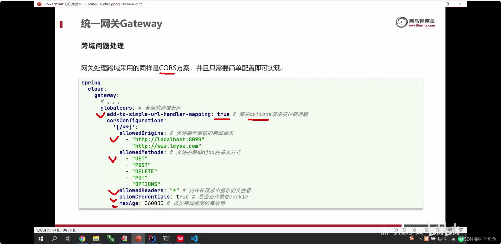Go to previous slide in status bar
The height and width of the screenshot is (244, 501).
[x=396, y=230]
